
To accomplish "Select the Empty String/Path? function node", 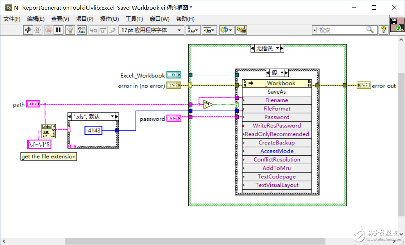I will [208, 105].
